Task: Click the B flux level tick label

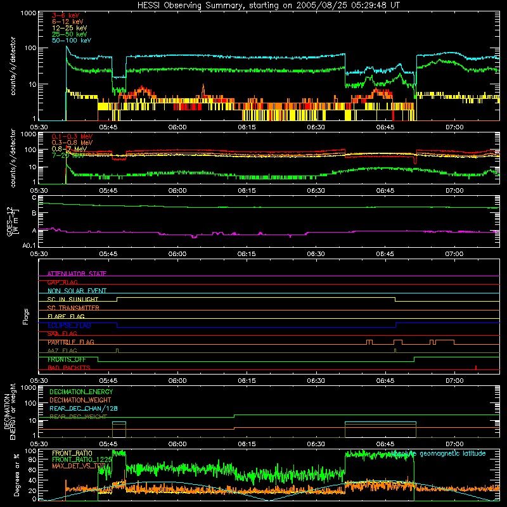Action: point(34,213)
